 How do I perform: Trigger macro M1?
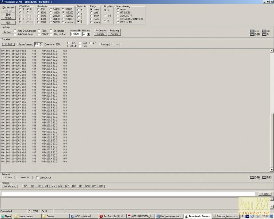[26, 186]
